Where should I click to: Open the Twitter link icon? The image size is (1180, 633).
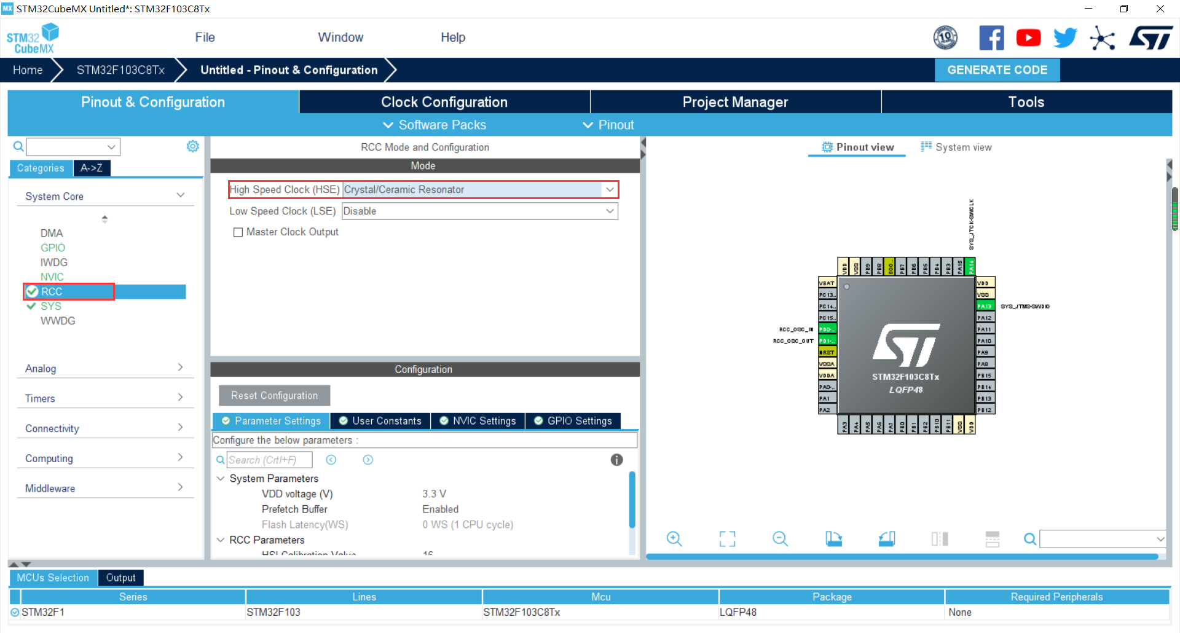(x=1065, y=37)
